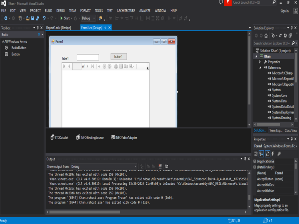Click the Search Solution Explorer field
Screen dimensions: 299x224
[x=272, y=43]
